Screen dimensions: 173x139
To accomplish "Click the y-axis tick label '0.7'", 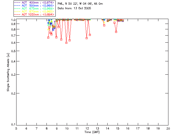I will point(13,36).
